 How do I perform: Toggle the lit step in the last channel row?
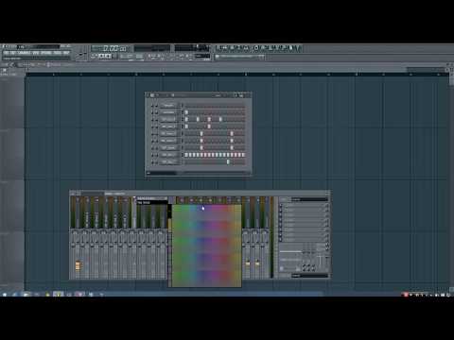pos(228,161)
